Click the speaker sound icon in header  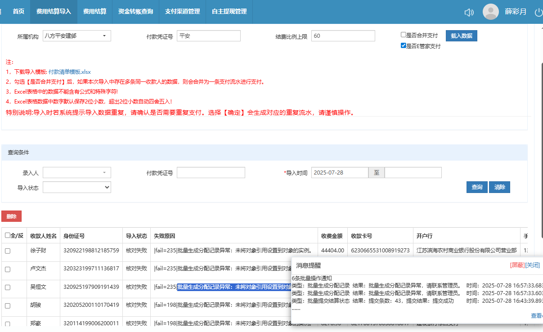tap(469, 12)
